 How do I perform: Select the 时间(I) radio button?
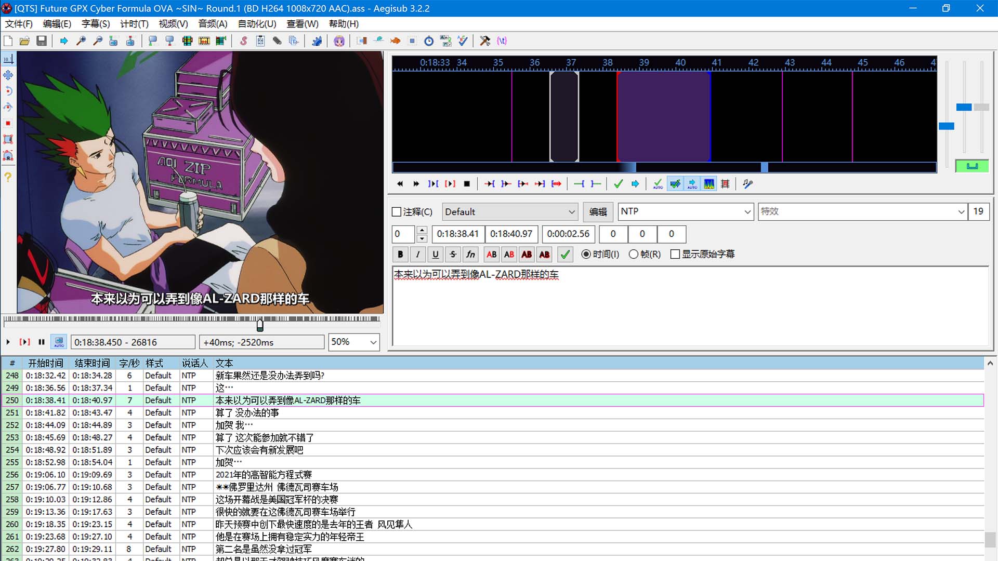[x=586, y=255]
